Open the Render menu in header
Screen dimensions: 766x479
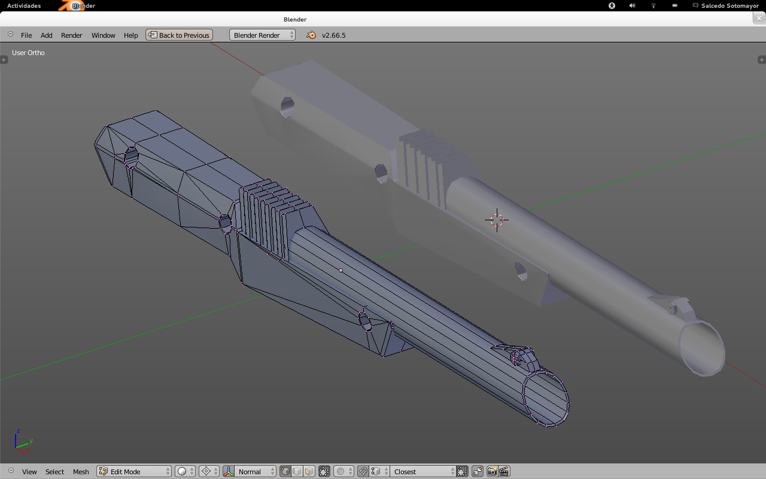pyautogui.click(x=72, y=35)
